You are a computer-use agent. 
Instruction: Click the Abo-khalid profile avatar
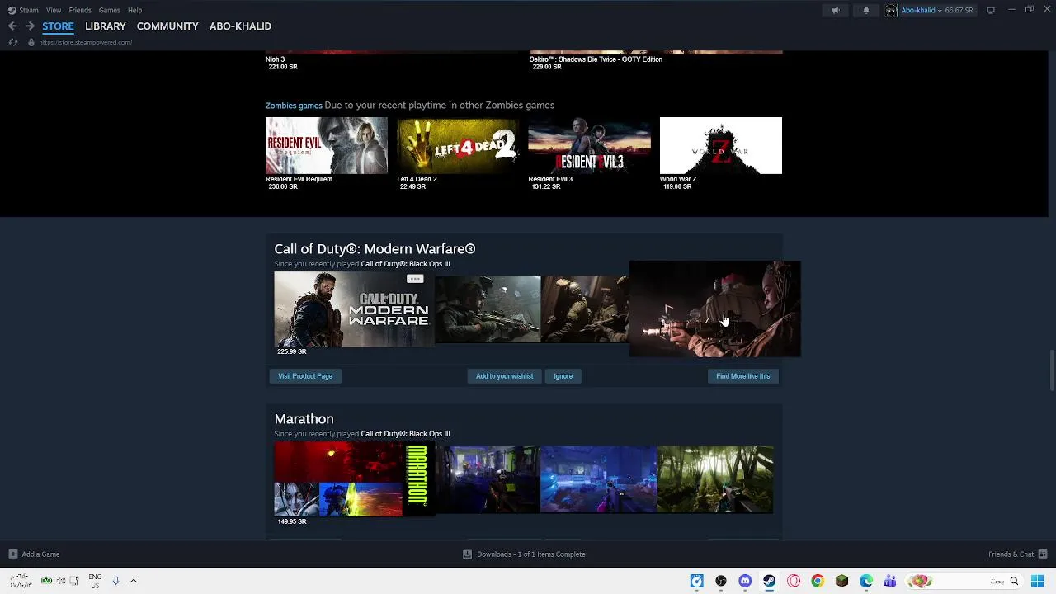click(x=891, y=10)
